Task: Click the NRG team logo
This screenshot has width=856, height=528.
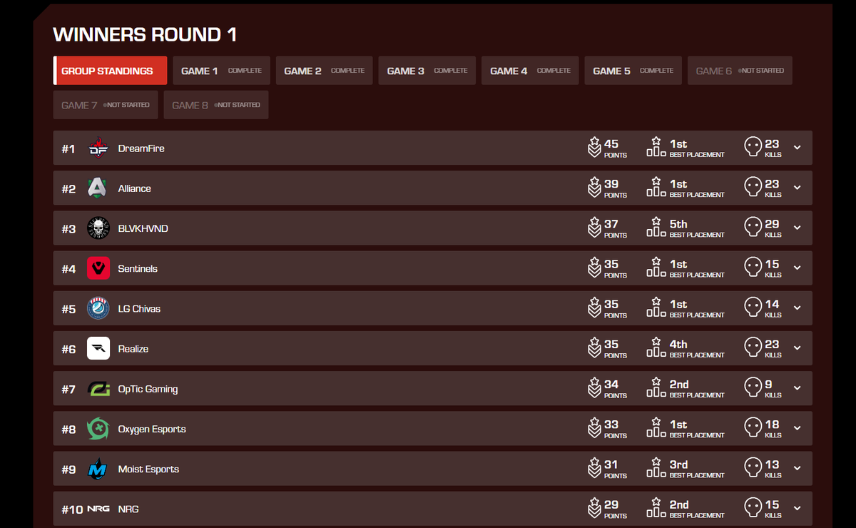Action: click(x=98, y=509)
